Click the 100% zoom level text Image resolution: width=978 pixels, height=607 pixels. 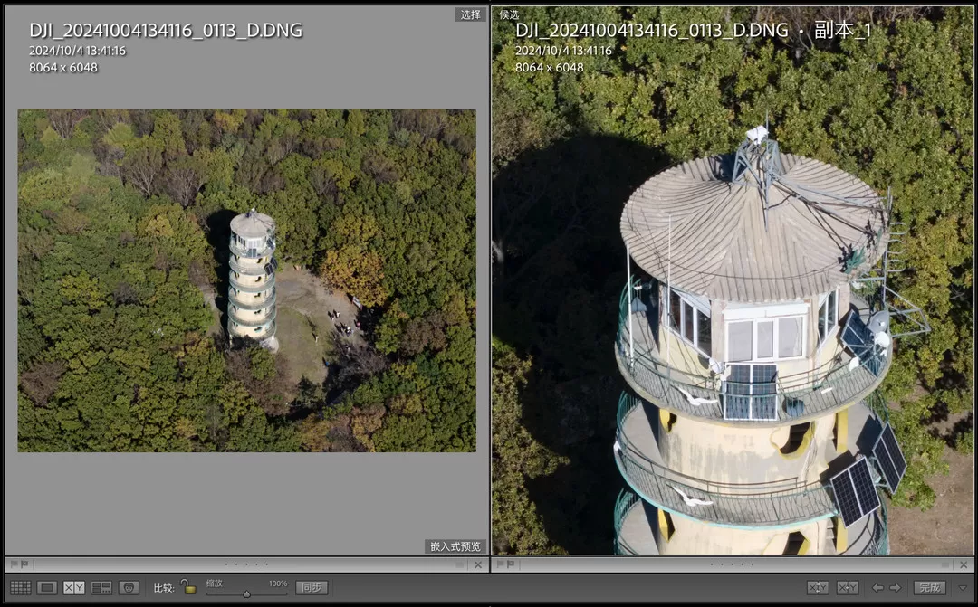[277, 583]
